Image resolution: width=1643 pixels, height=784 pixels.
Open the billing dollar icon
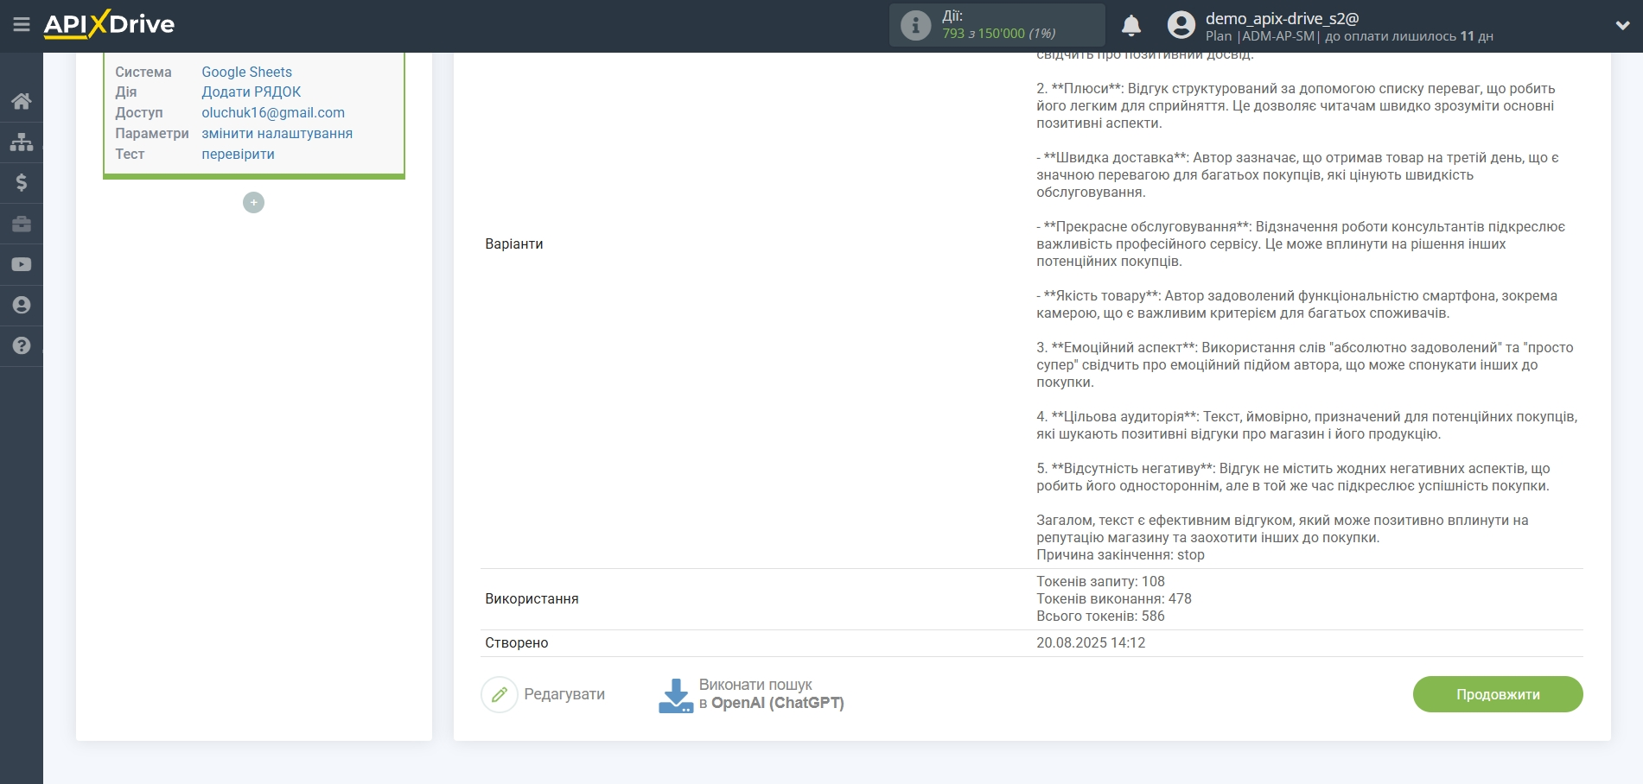click(x=22, y=182)
